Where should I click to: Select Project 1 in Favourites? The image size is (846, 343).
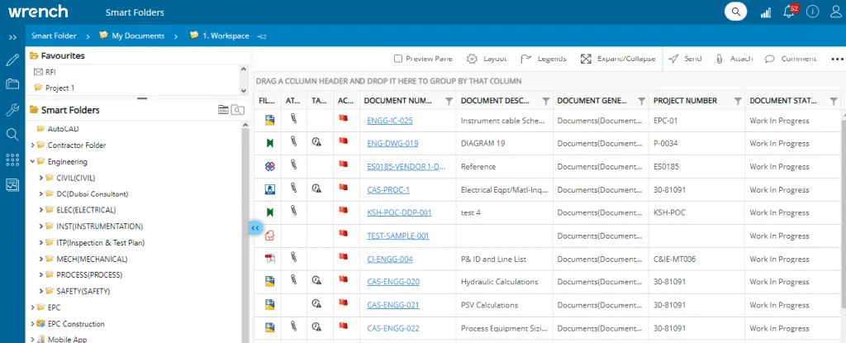pos(59,88)
